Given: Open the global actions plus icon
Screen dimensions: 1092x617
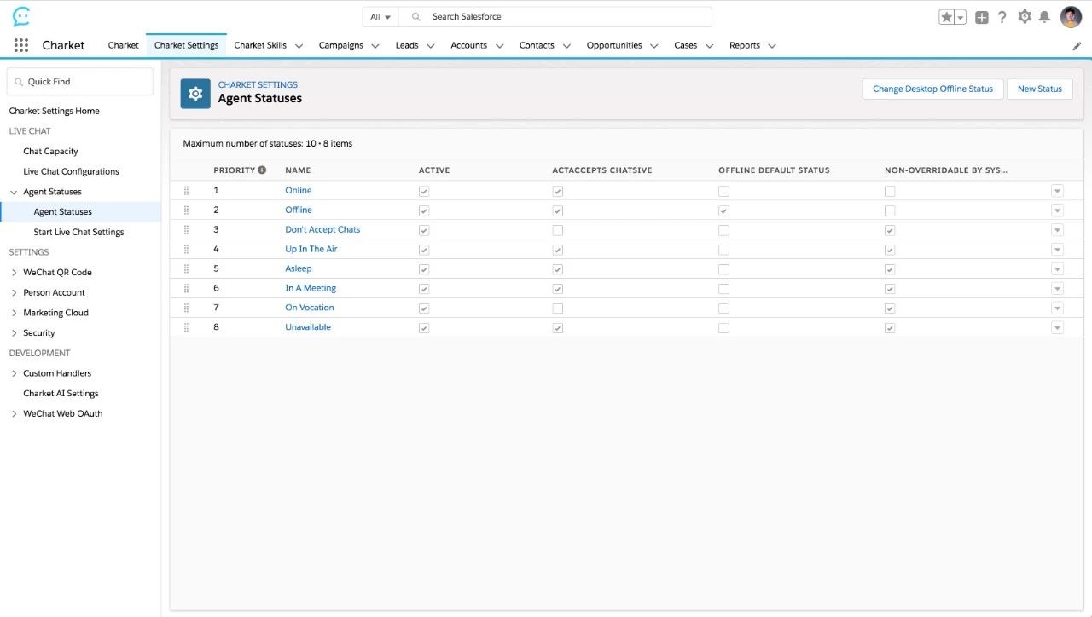Looking at the screenshot, I should pos(982,17).
